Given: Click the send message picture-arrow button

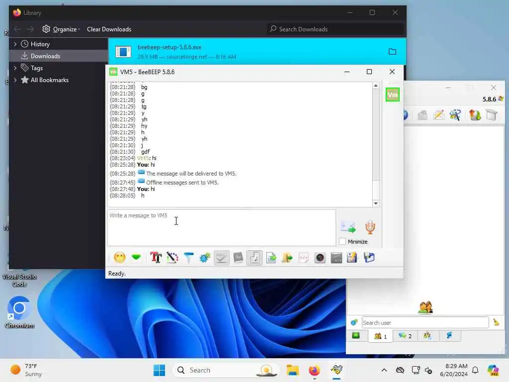Looking at the screenshot, I should [348, 227].
